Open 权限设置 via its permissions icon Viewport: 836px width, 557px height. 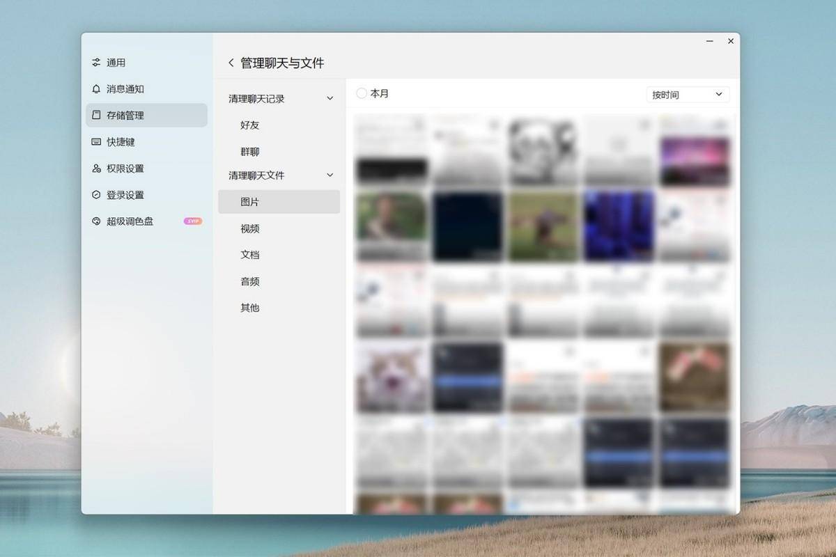tap(96, 168)
